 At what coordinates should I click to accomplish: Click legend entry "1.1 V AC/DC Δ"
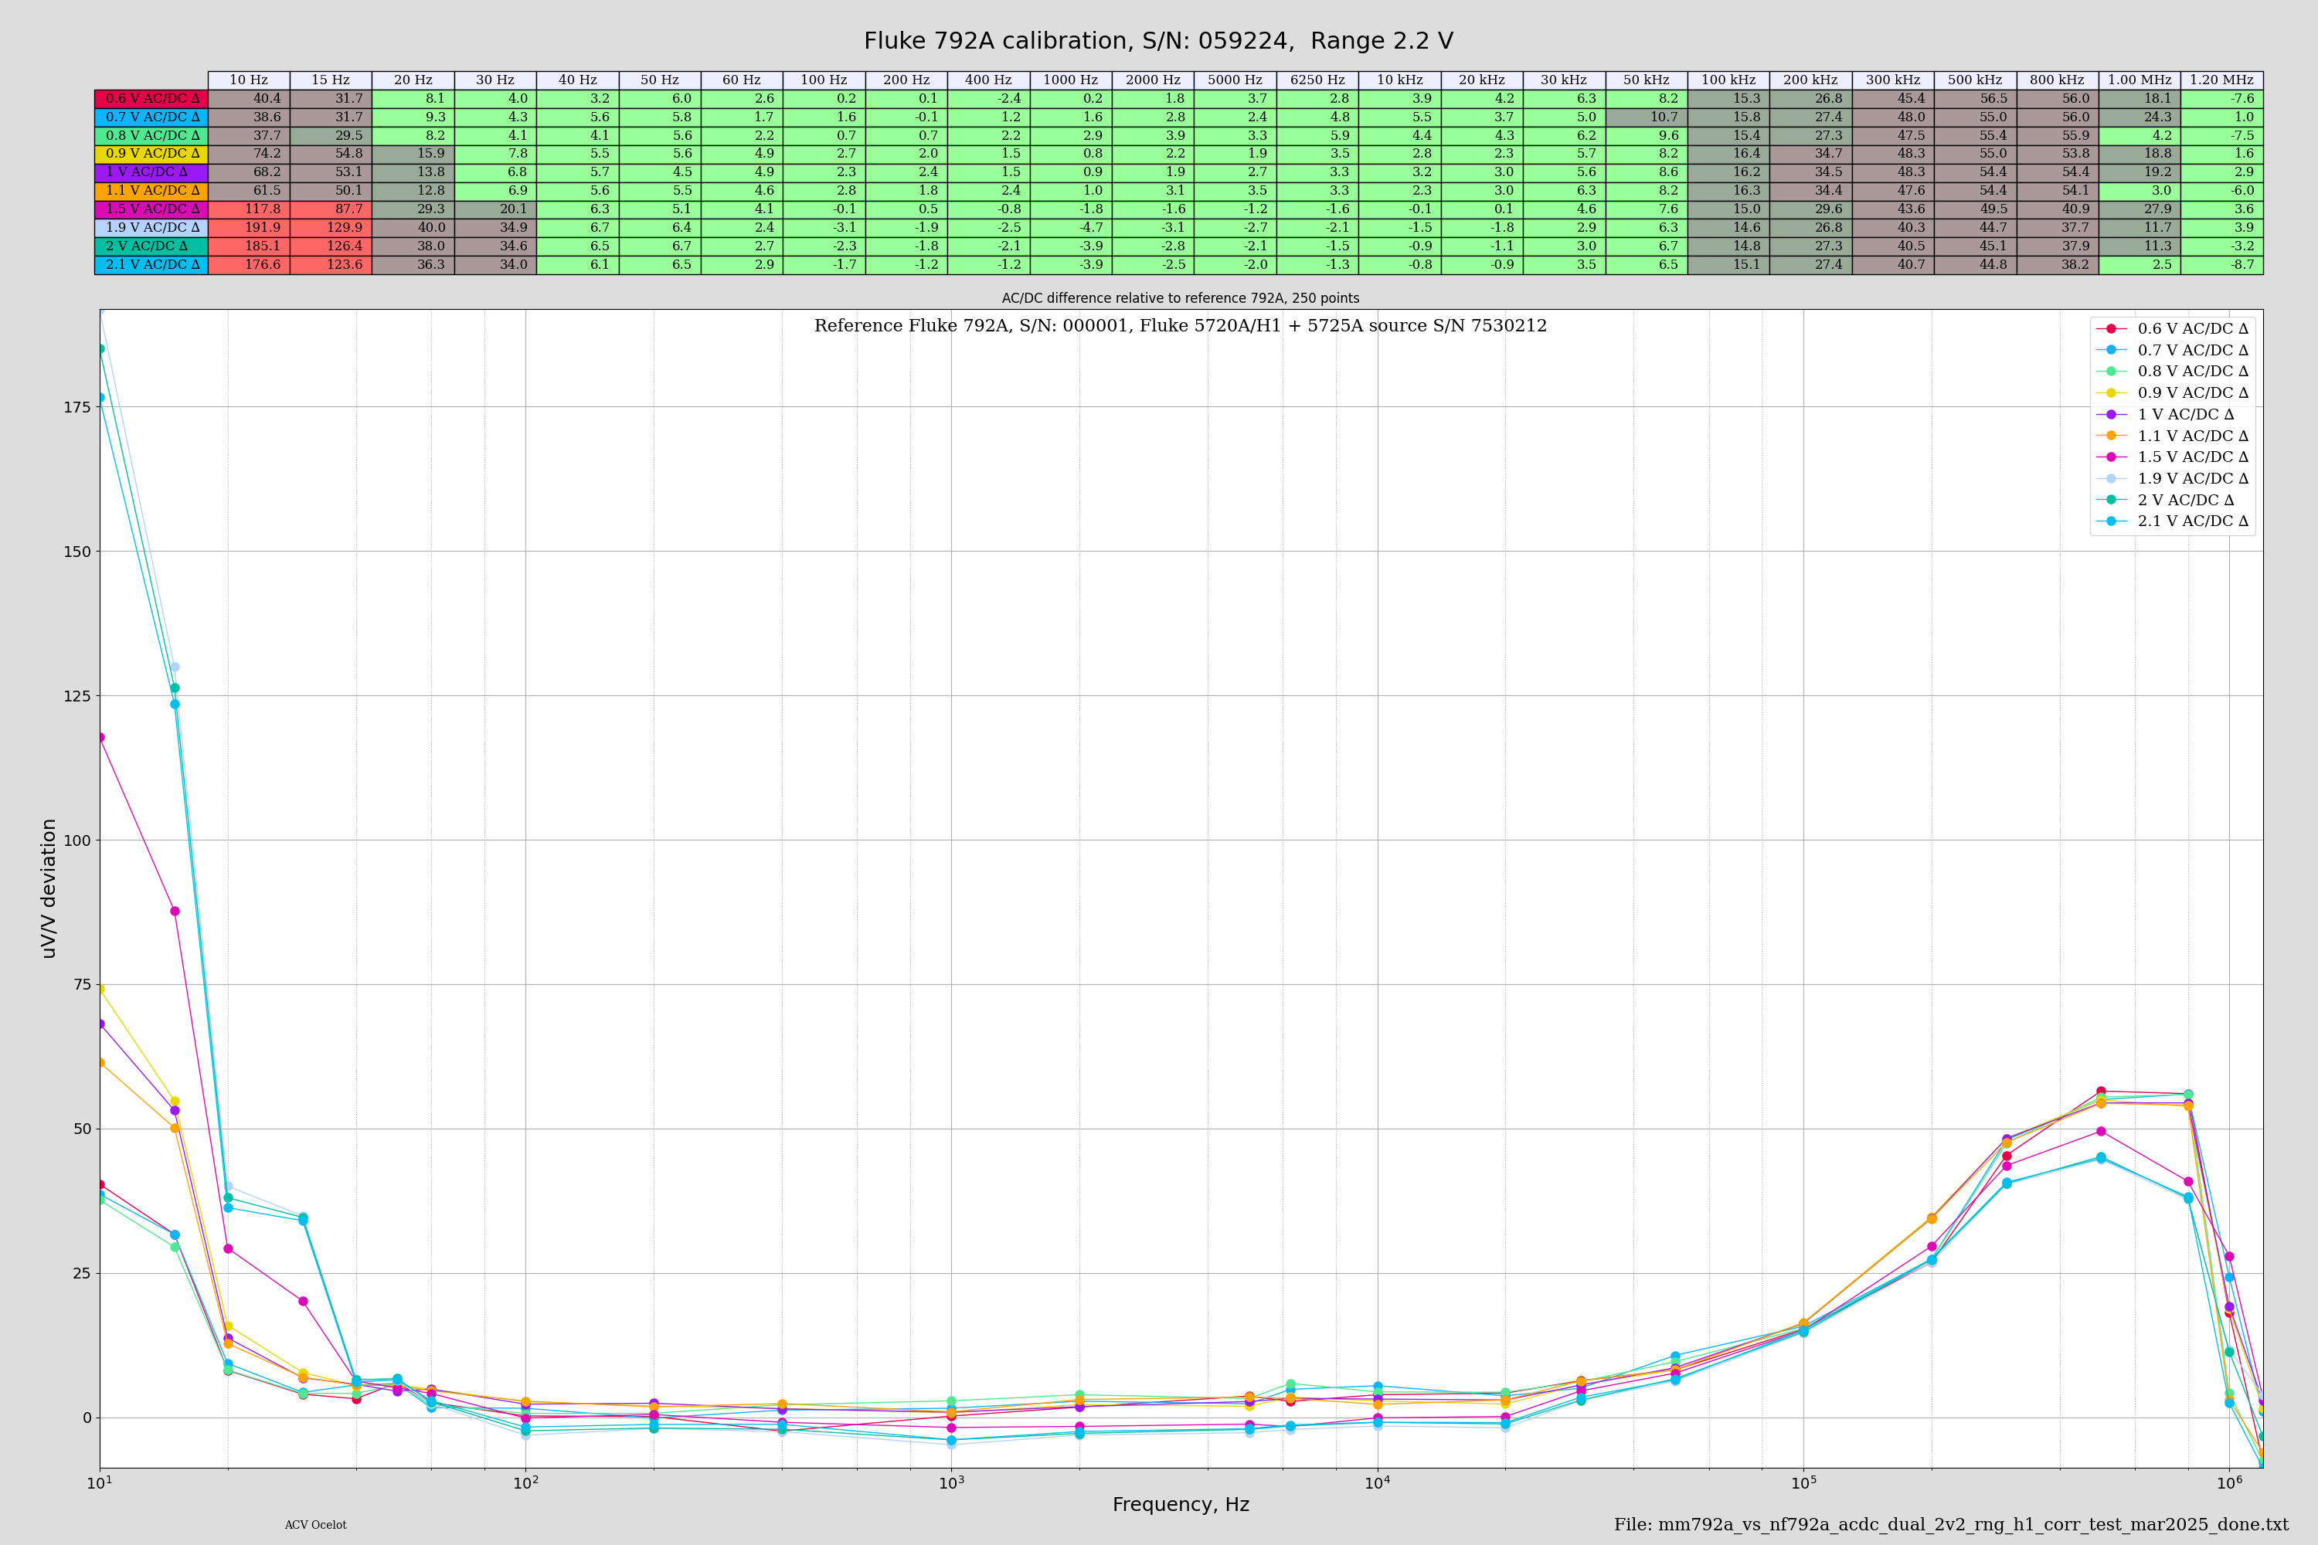click(x=2172, y=436)
